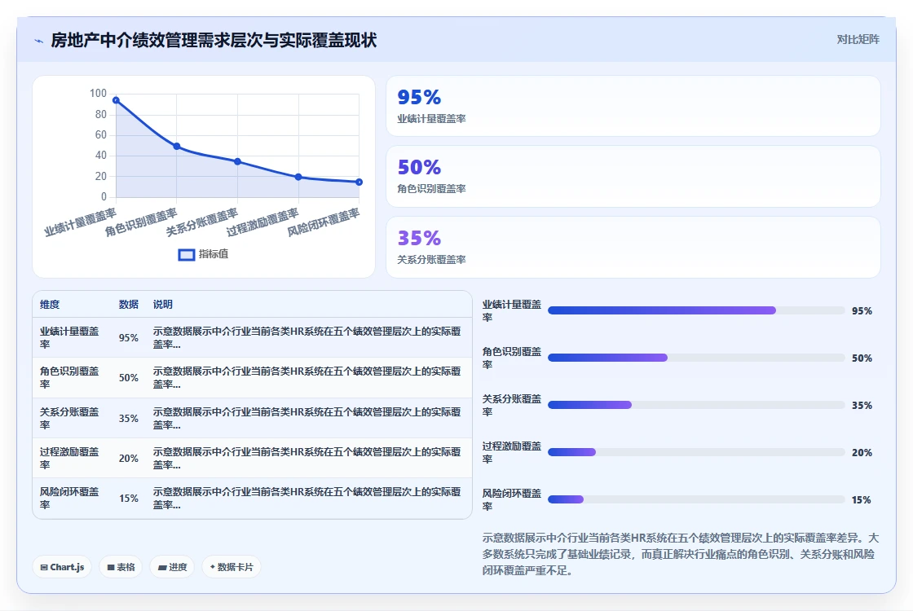
Task: Click the lightning icon beside the title
Action: tap(39, 41)
